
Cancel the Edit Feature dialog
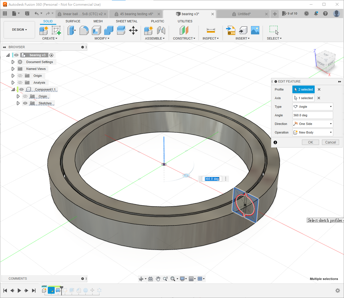(x=330, y=142)
